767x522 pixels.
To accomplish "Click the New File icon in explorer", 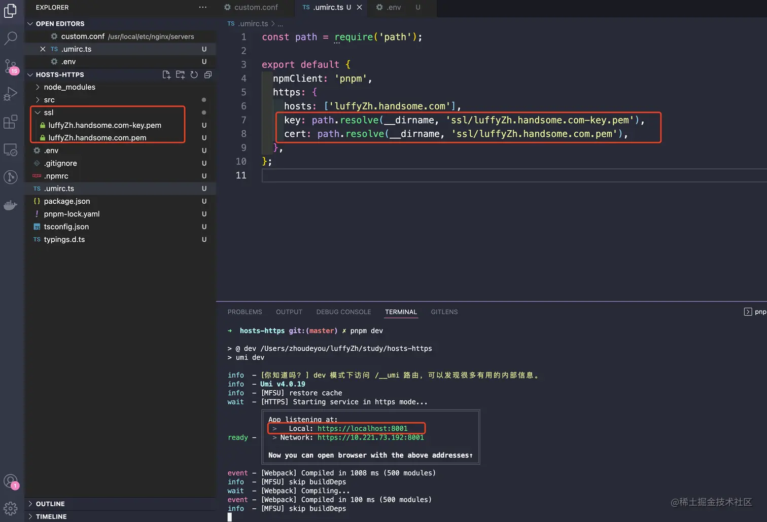I will click(166, 74).
